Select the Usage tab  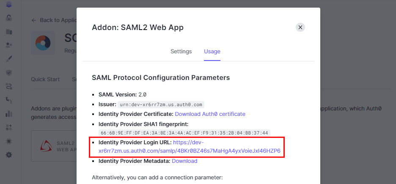click(212, 52)
